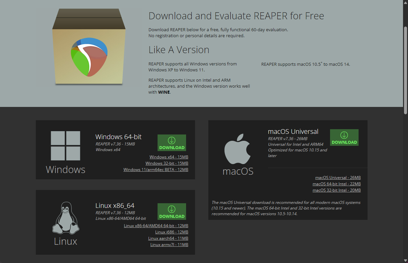This screenshot has width=408, height=263.
Task: Click the scrollbar up arrow
Action: [x=405, y=2]
